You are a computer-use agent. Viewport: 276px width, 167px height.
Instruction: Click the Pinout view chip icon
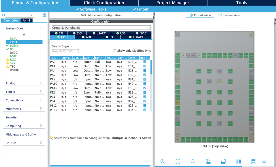pyautogui.click(x=191, y=15)
